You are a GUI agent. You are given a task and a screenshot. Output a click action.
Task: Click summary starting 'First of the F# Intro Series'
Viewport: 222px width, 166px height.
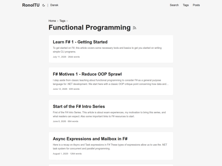click(109, 114)
